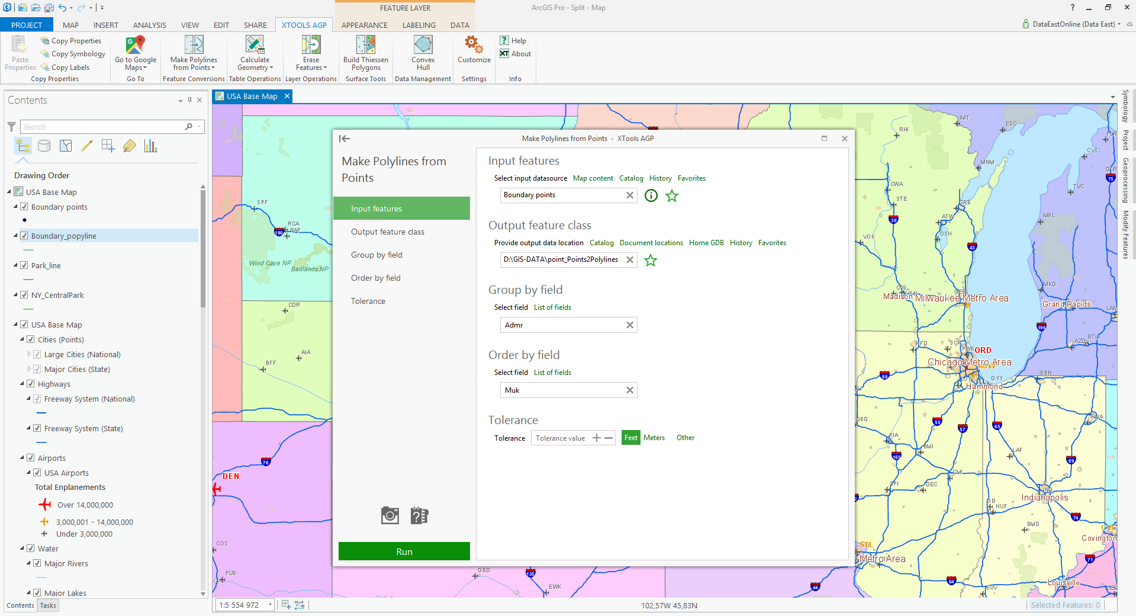Click Copy Properties icon
The image size is (1136, 616).
45,41
